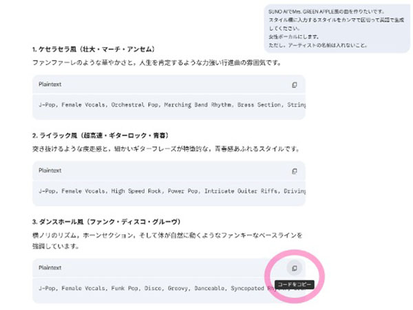Click the コードをコピー tooltip label

click(x=295, y=285)
